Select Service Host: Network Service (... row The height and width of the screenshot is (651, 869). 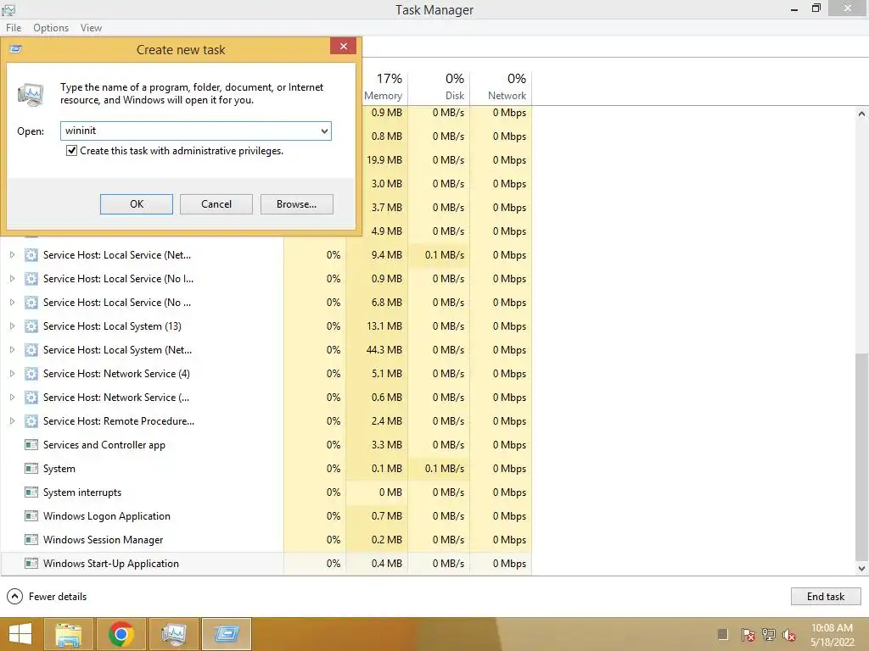click(x=266, y=398)
